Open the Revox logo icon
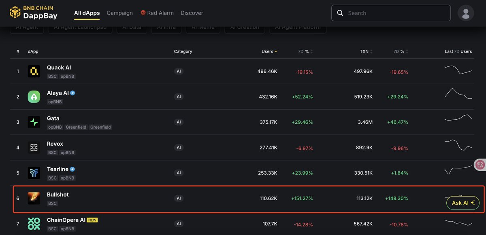This screenshot has width=486, height=235. coord(34,148)
